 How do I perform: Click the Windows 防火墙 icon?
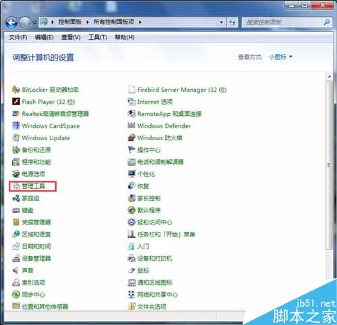[x=131, y=138]
